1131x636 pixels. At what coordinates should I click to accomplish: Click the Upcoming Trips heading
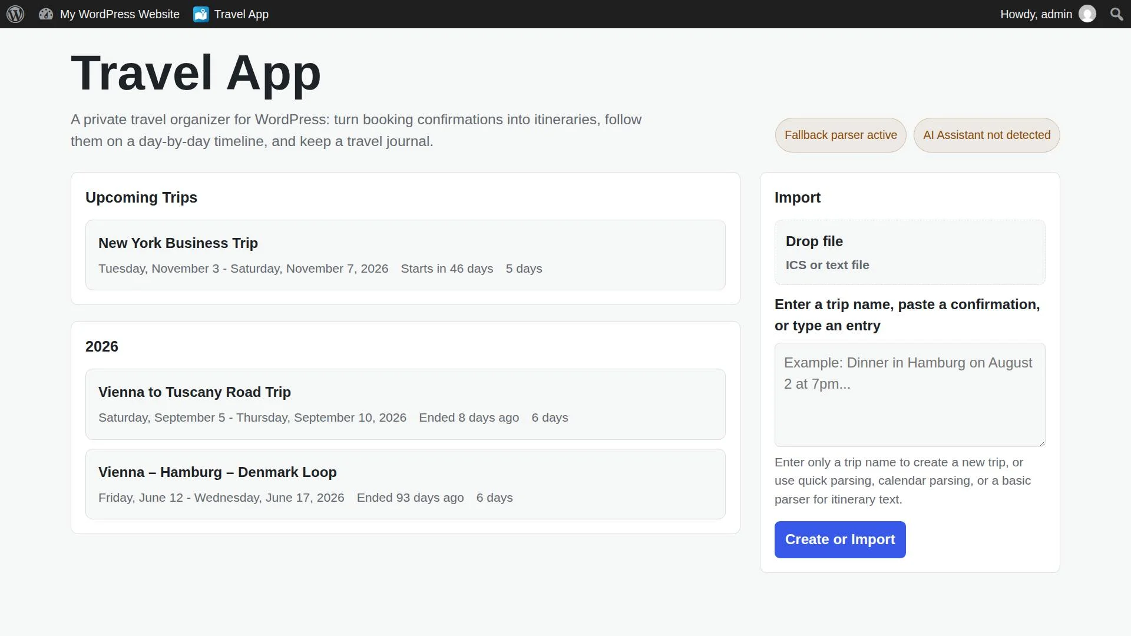coord(141,197)
